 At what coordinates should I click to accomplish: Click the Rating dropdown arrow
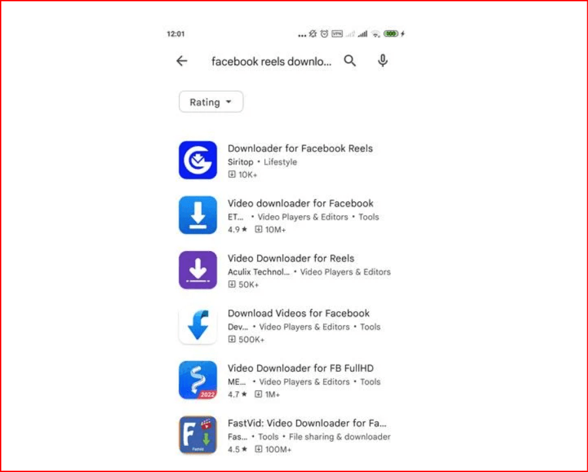coord(229,102)
